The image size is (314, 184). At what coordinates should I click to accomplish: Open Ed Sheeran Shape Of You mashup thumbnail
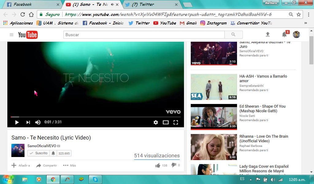(214, 117)
